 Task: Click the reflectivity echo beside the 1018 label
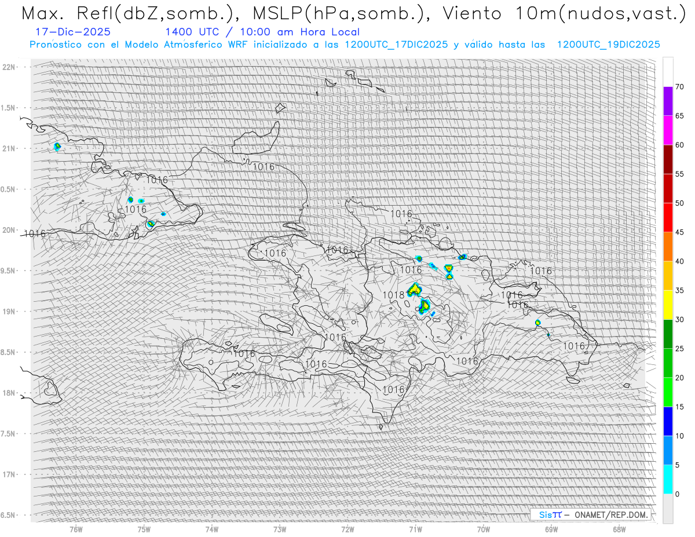click(415, 290)
